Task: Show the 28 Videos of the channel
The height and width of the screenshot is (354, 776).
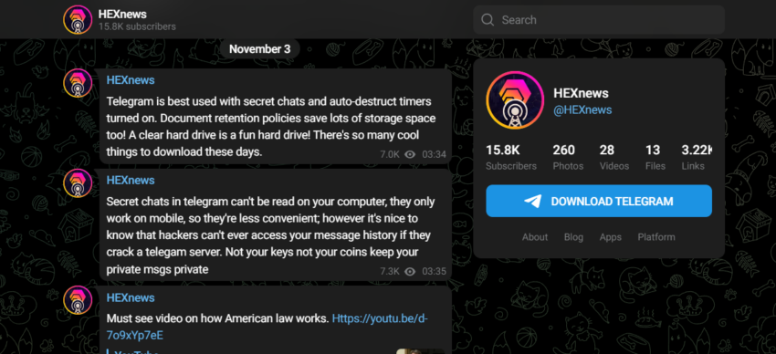Action: [614, 158]
